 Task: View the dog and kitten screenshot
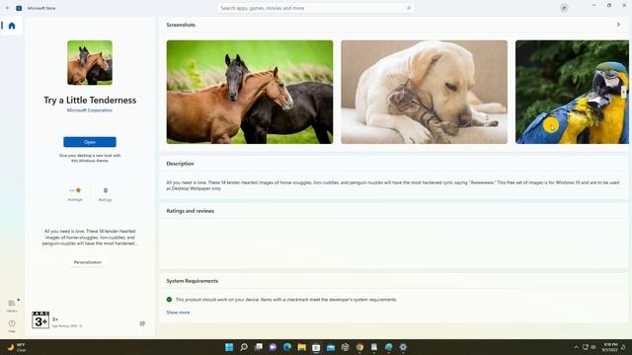[x=424, y=92]
